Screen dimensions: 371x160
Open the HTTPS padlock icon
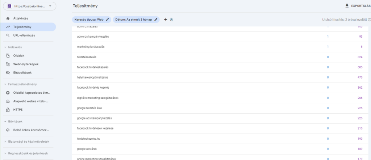coord(8,110)
